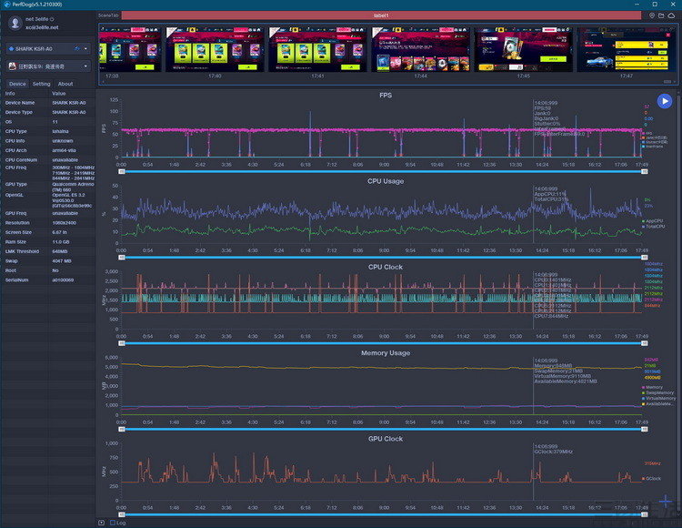This screenshot has width=682, height=528.
Task: Click the label1 scene bar
Action: (x=380, y=15)
